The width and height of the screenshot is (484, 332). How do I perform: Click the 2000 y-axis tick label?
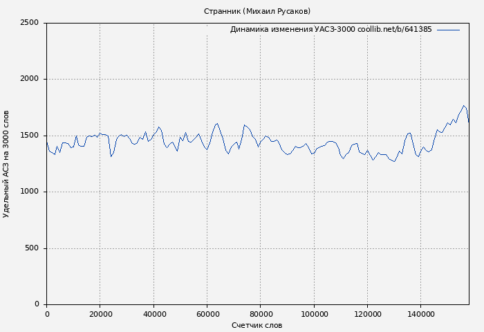pyautogui.click(x=29, y=80)
